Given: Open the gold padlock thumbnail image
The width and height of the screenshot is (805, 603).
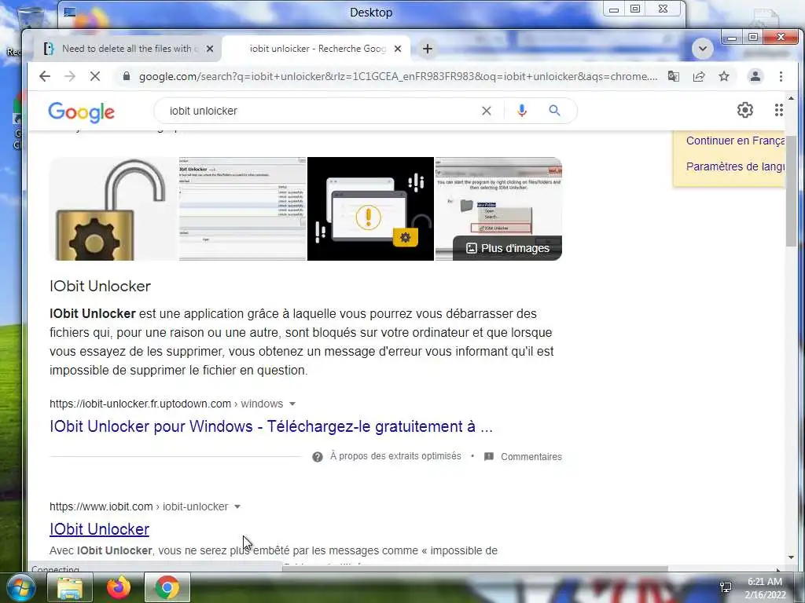Looking at the screenshot, I should pos(113,209).
